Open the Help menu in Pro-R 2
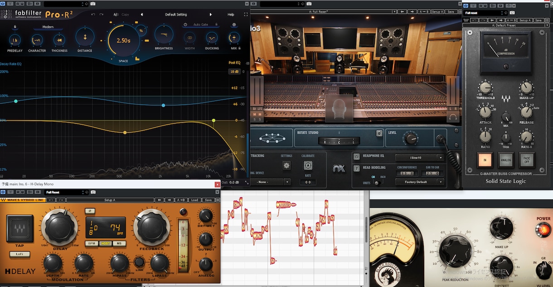The image size is (553, 287). pyautogui.click(x=231, y=15)
